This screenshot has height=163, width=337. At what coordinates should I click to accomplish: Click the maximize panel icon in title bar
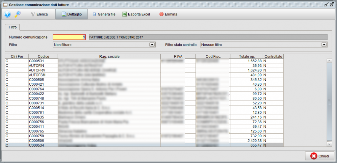pyautogui.click(x=332, y=5)
